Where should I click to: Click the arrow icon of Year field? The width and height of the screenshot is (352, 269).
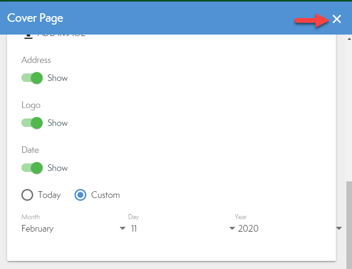click(x=339, y=228)
